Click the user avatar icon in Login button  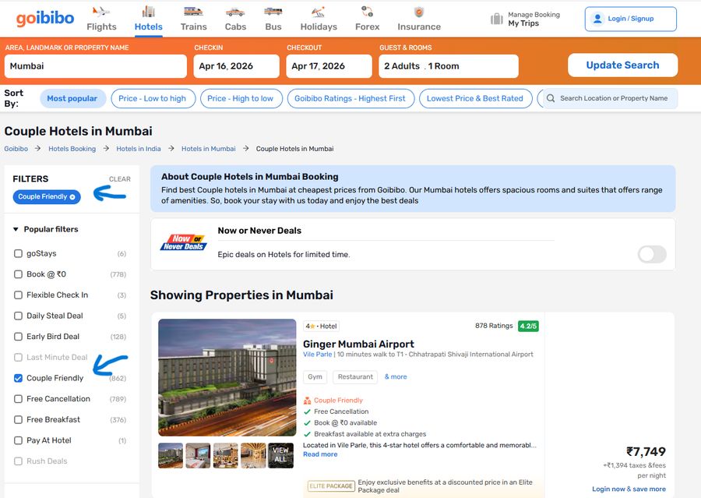597,19
